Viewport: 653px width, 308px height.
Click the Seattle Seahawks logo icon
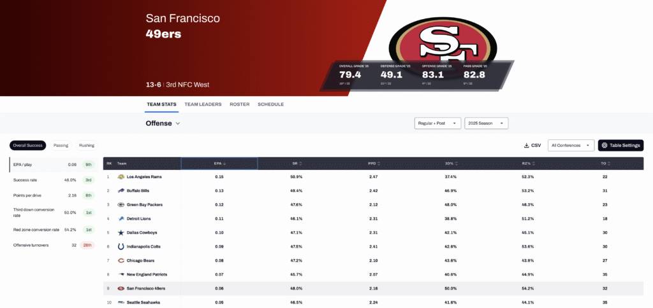[x=121, y=303]
